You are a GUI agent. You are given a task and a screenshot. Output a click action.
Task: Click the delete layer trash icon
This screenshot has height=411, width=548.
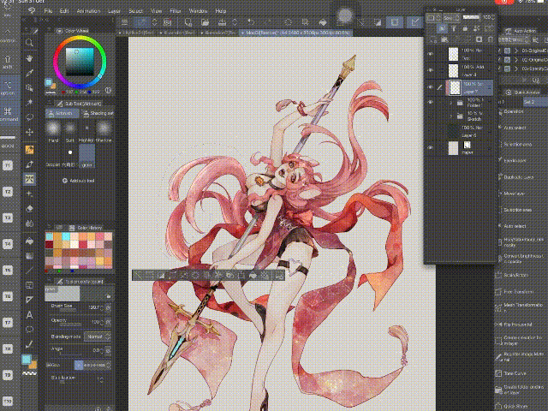[x=491, y=39]
